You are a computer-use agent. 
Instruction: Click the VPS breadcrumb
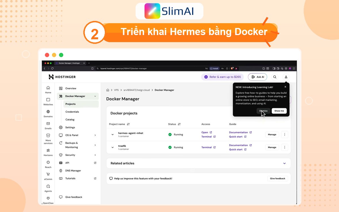pyautogui.click(x=116, y=90)
